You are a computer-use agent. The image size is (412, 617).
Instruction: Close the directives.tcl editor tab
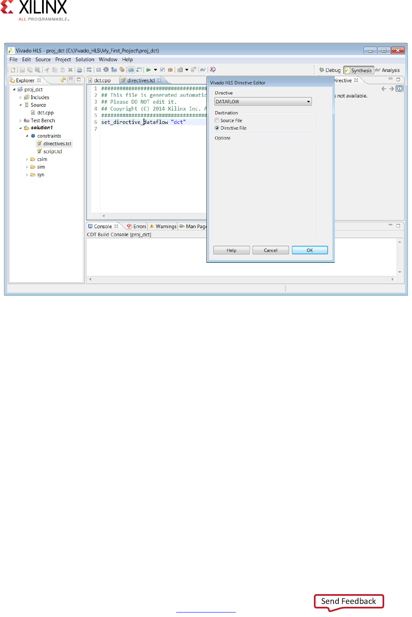pyautogui.click(x=160, y=80)
